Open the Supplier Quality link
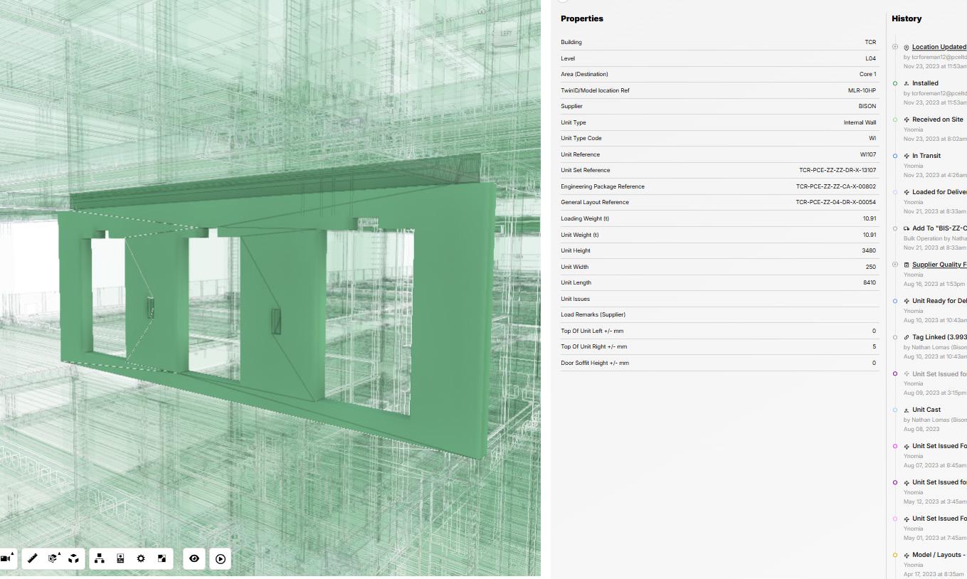This screenshot has height=579, width=967. 939,265
